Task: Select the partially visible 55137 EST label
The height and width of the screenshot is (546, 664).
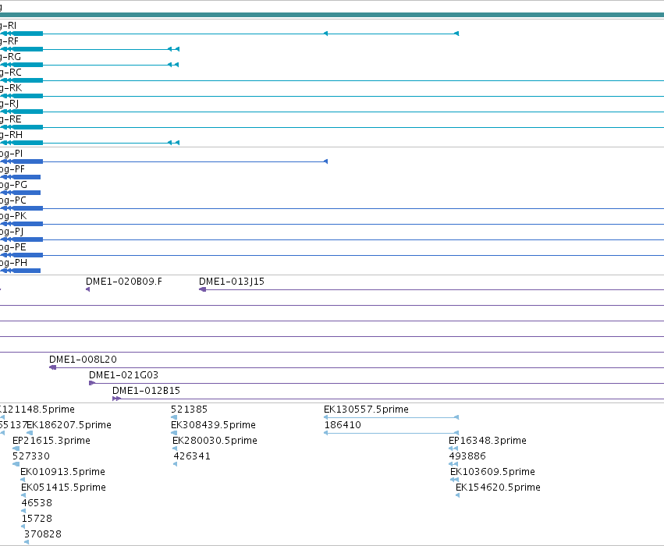Action: [x=13, y=425]
